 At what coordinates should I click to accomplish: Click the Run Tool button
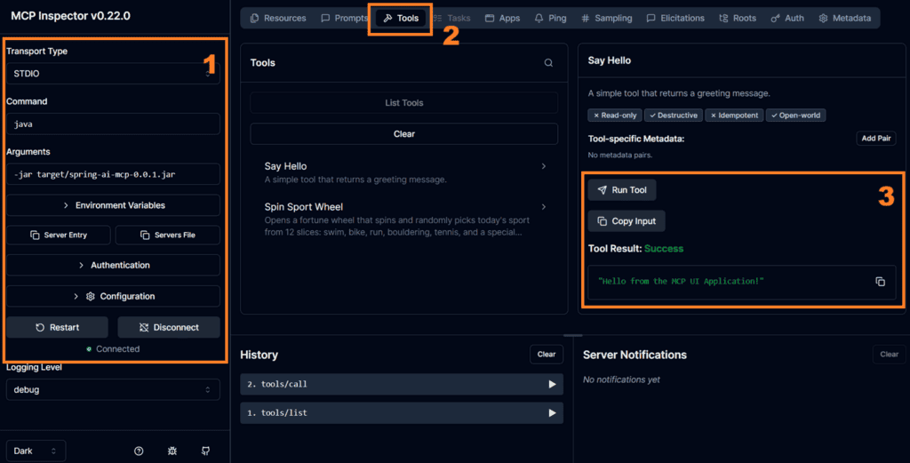(x=622, y=189)
